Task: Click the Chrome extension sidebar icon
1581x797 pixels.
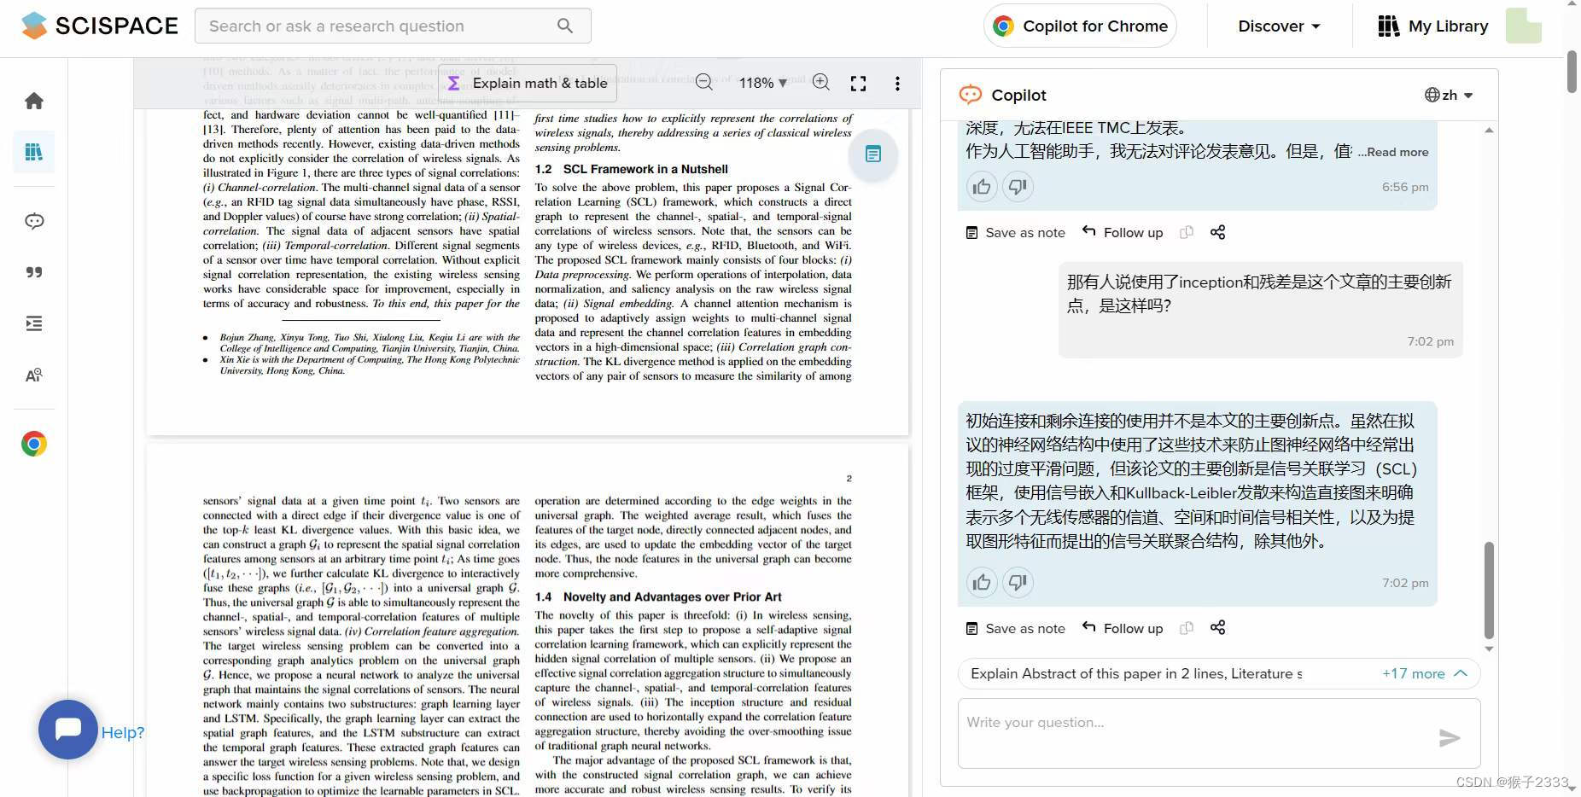Action: tap(34, 444)
